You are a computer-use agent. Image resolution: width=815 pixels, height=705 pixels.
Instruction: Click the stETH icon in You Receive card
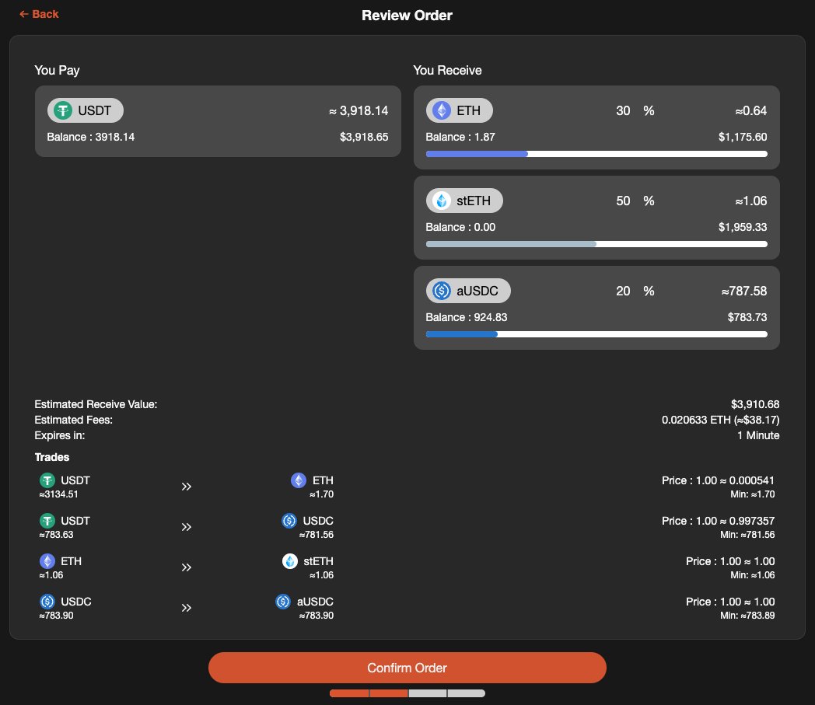(442, 201)
